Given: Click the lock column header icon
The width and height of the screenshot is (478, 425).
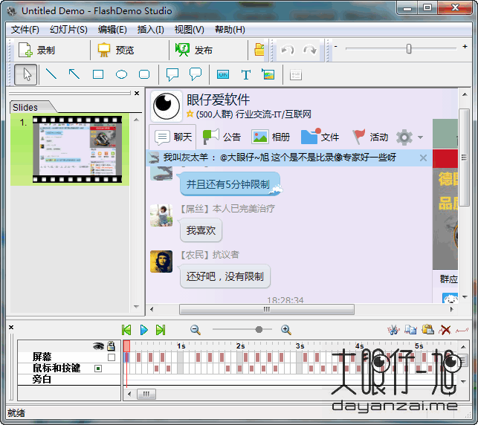Looking at the screenshot, I should (111, 345).
